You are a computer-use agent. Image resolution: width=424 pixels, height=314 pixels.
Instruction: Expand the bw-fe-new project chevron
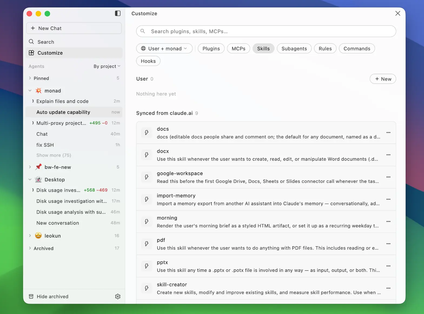[x=30, y=167]
